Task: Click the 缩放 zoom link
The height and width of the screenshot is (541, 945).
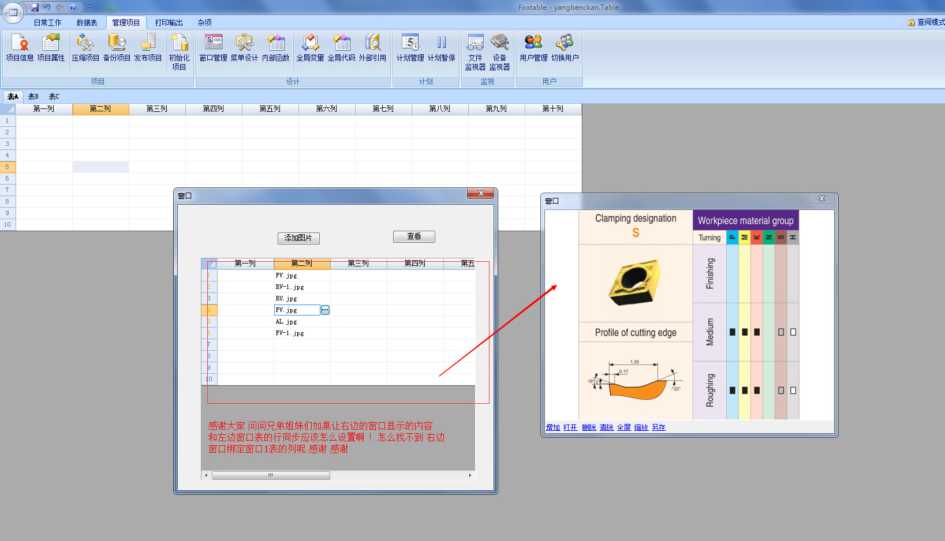Action: click(641, 427)
